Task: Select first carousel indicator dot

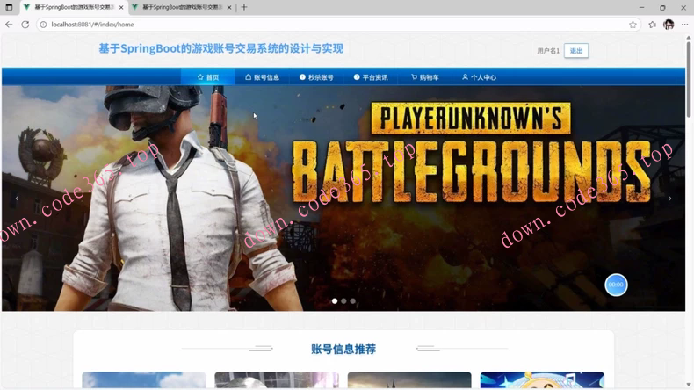Action: pyautogui.click(x=335, y=301)
